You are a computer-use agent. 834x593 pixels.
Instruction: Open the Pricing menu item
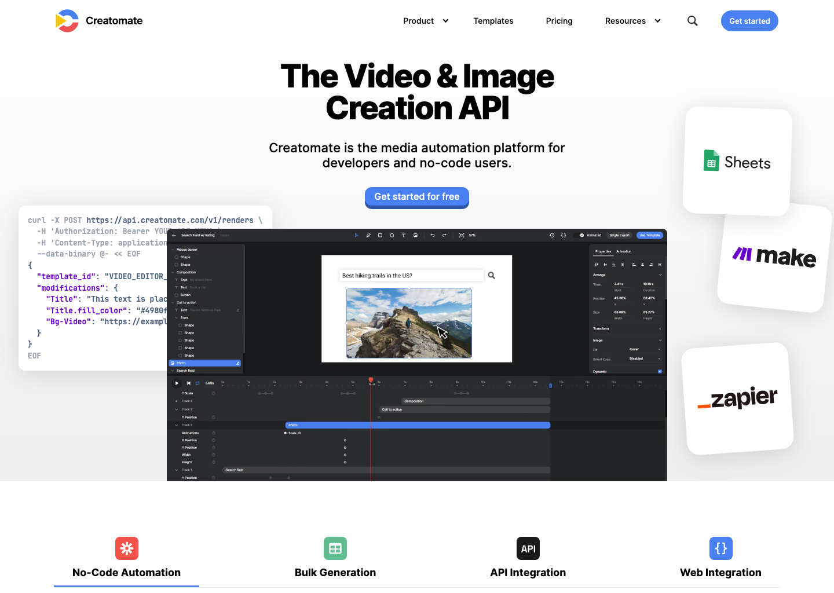[x=559, y=21]
